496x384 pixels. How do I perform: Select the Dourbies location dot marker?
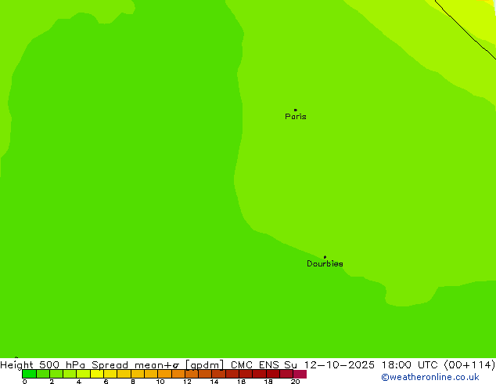coord(325,257)
